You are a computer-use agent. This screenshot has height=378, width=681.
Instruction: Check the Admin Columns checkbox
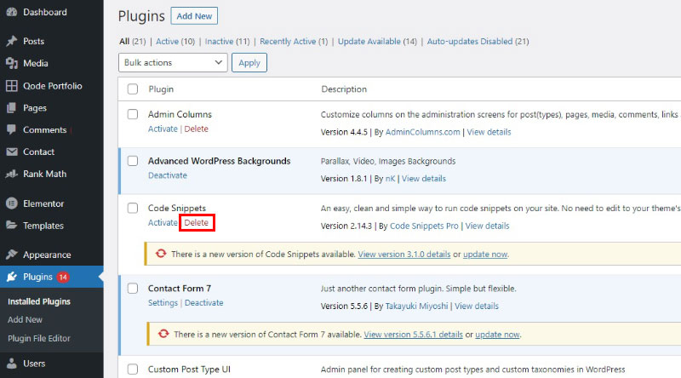133,114
